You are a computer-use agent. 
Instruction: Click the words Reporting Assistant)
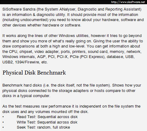123,9
